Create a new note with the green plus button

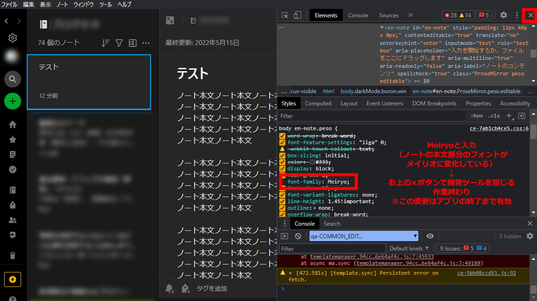coord(13,101)
